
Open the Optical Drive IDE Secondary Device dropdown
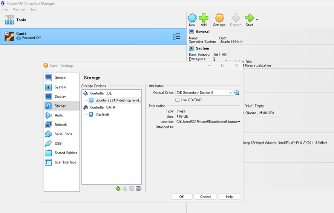click(x=204, y=93)
